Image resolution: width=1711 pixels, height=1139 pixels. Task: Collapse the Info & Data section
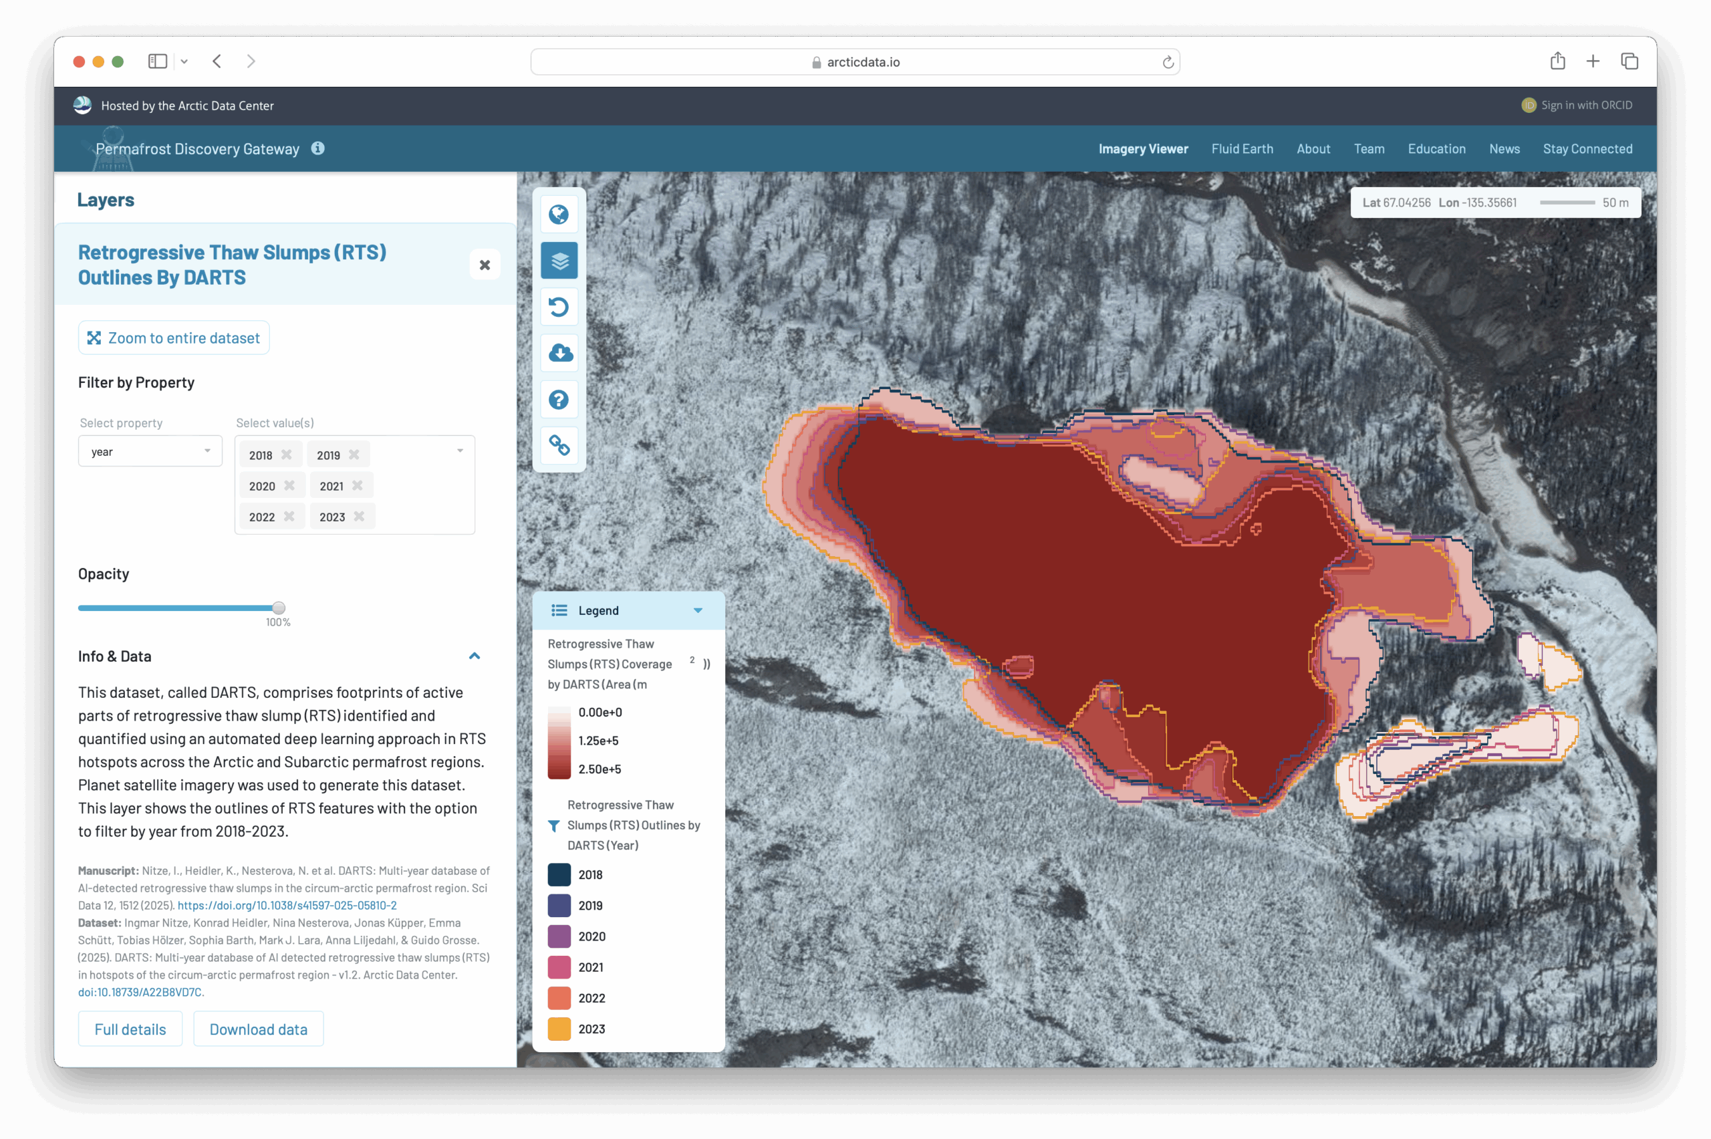475,656
